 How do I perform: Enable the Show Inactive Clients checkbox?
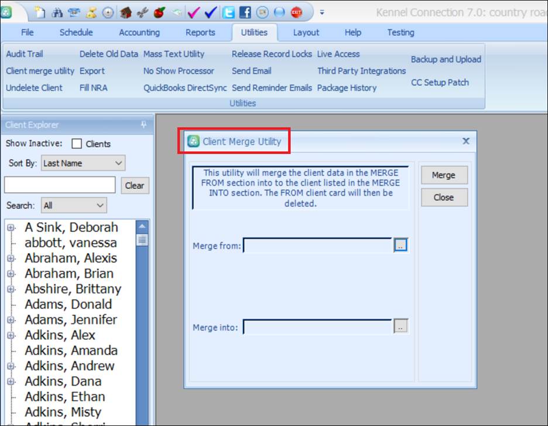pyautogui.click(x=76, y=144)
